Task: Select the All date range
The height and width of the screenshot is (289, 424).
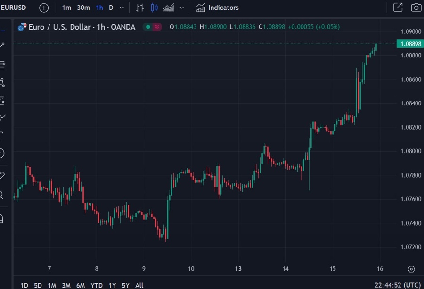Action: pyautogui.click(x=139, y=285)
